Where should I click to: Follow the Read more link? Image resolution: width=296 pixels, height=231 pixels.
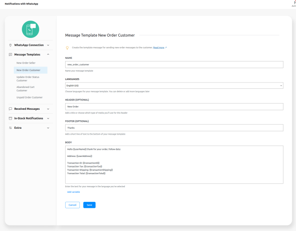pyautogui.click(x=159, y=48)
